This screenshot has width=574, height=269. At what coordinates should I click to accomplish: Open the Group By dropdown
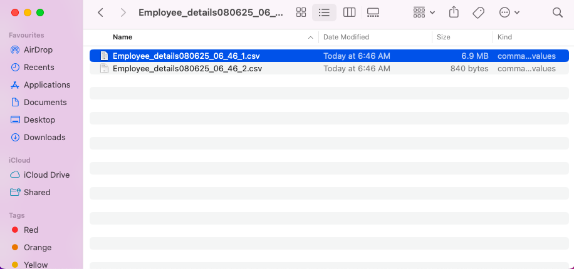coord(424,13)
